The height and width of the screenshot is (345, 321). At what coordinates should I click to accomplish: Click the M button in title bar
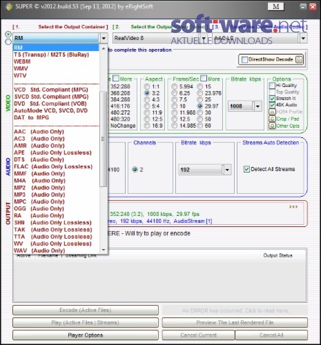pyautogui.click(x=275, y=7)
